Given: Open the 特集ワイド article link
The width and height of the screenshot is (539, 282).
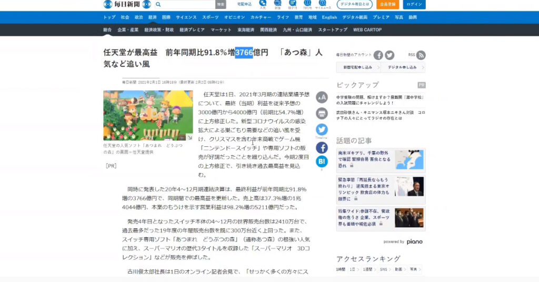Looking at the screenshot, I should click(364, 217).
